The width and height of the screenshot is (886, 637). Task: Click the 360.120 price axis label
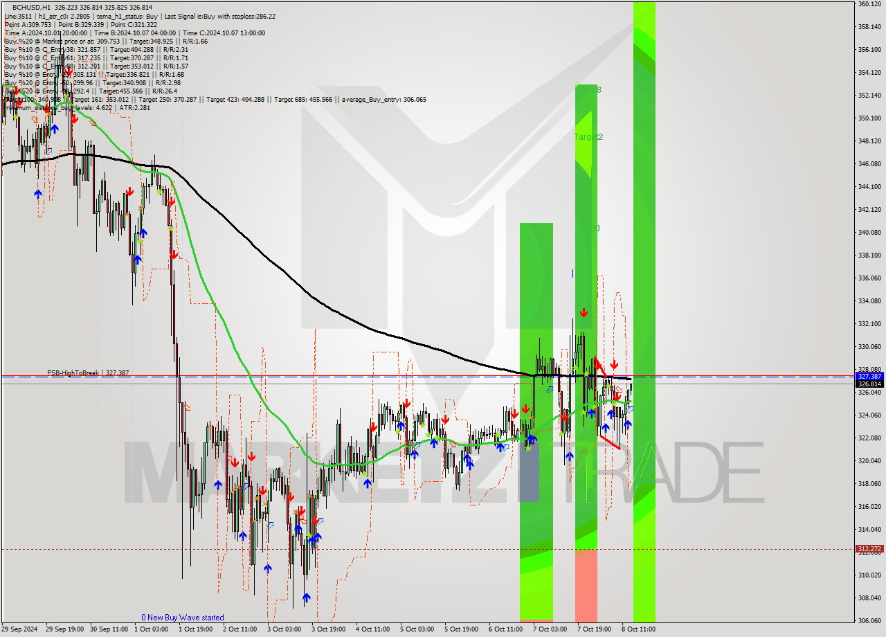(x=869, y=4)
